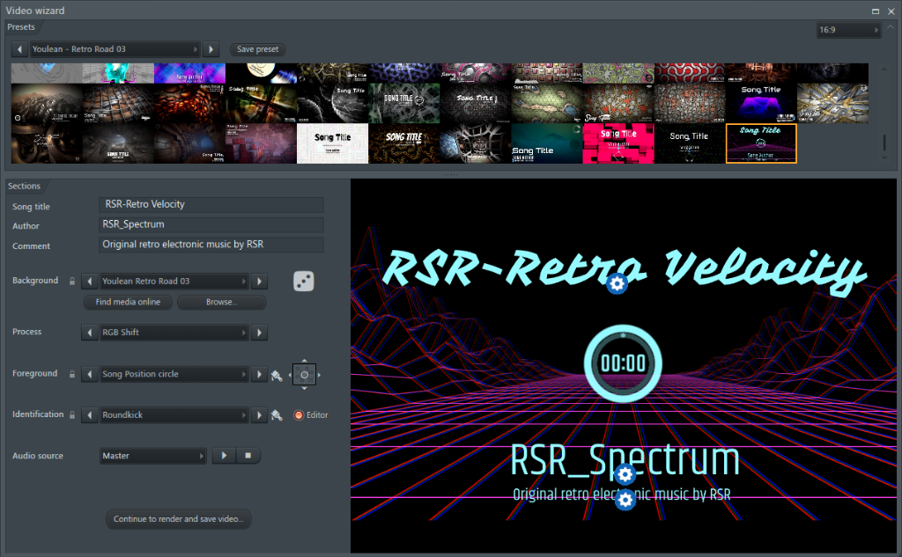Viewport: 902px width, 557px height.
Task: Click the Save preset button
Action: [x=258, y=49]
